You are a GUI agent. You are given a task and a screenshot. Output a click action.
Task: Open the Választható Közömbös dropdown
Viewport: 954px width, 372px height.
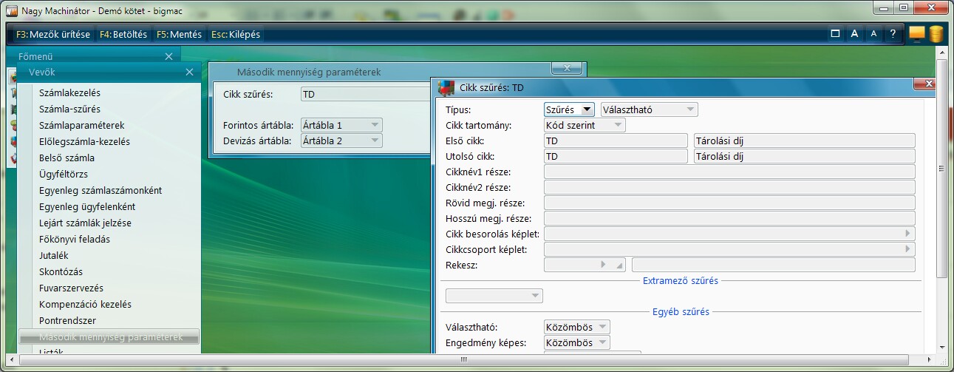(577, 327)
